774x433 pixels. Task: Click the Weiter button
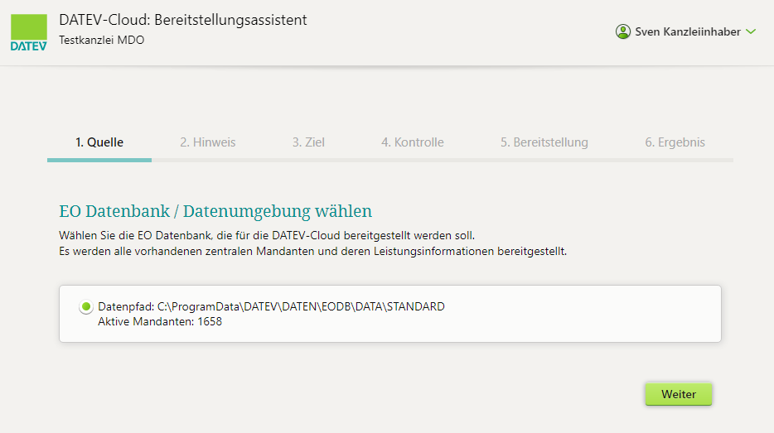pyautogui.click(x=678, y=394)
